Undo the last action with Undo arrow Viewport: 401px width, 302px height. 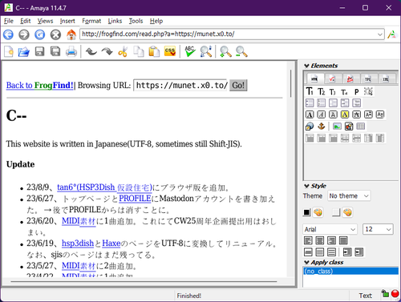91,51
